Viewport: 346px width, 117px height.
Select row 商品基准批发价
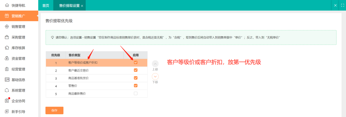[x=97, y=78]
